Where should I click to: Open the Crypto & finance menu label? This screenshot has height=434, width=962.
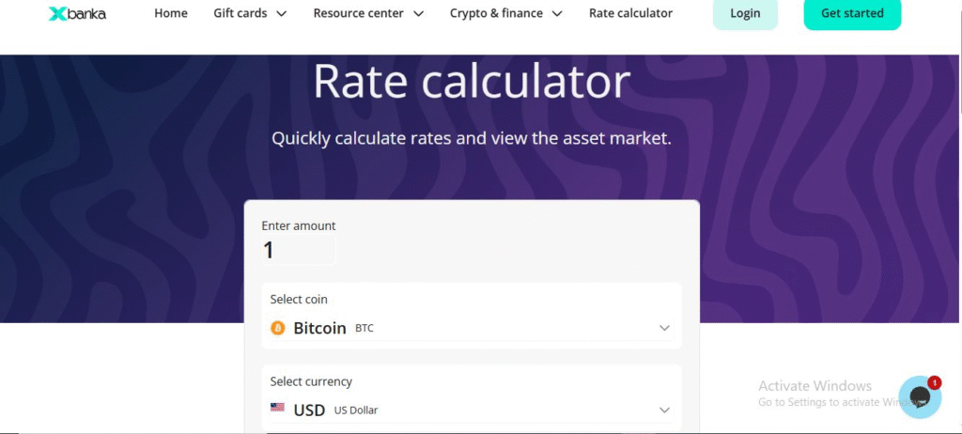click(496, 13)
